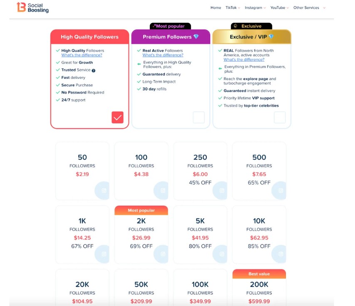Click the diamond icon beside Premium Followers
Viewport: 355px width, 306px height.
coord(196,37)
